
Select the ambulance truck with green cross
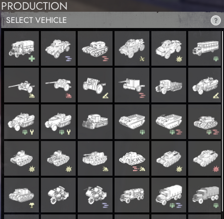(x=21, y=48)
